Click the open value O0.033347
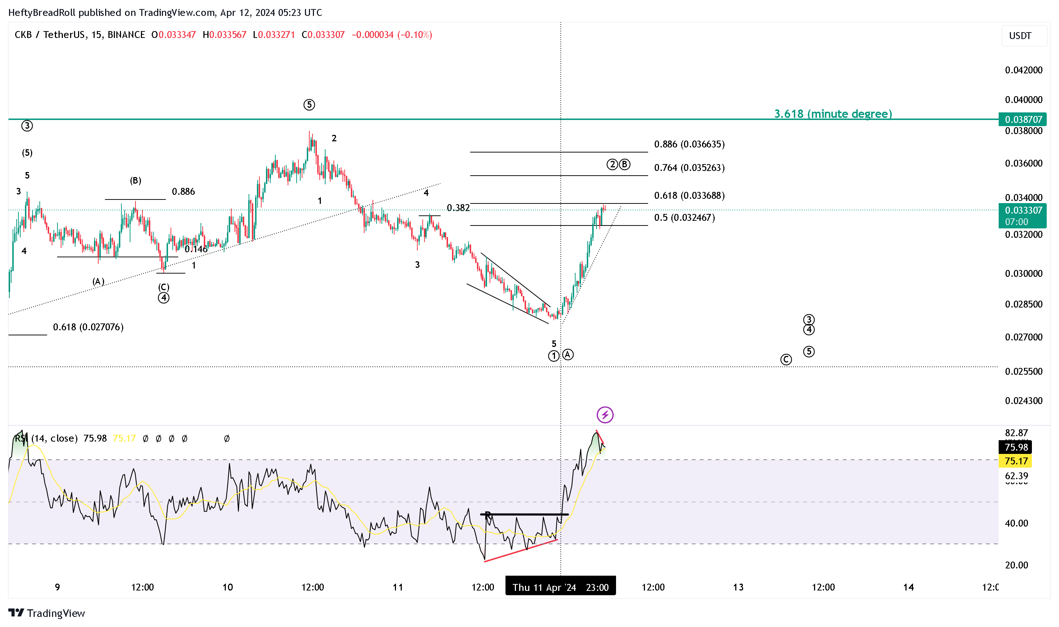Image resolution: width=1059 pixels, height=627 pixels. (x=174, y=35)
